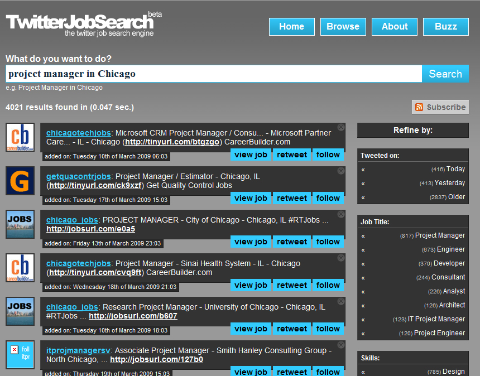Image resolution: width=480 pixels, height=376 pixels.
Task: Click the arrow beside Architect filter
Action: coord(363,306)
